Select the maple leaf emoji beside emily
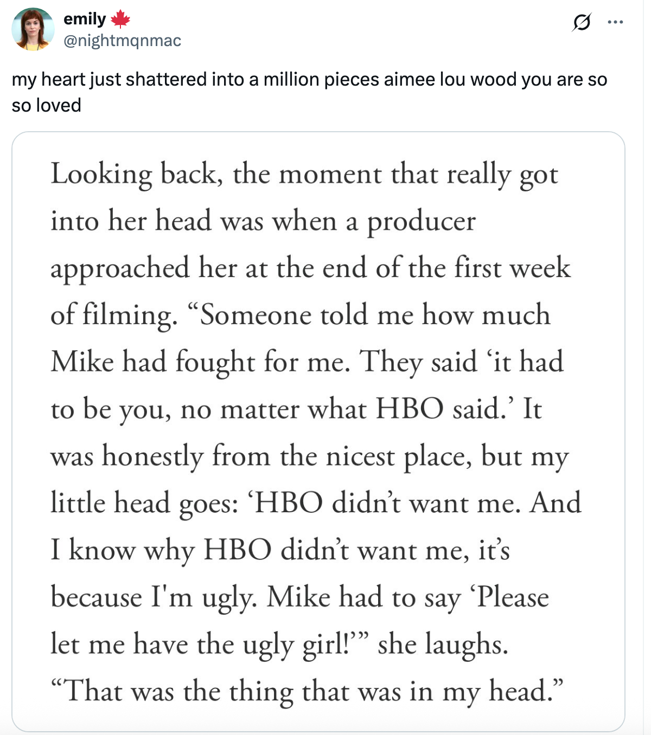 tap(119, 18)
